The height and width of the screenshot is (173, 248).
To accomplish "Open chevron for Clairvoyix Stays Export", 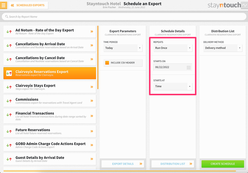I will 92,87.
